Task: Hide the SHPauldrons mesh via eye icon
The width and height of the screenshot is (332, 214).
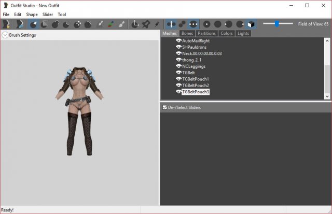Action: [178, 47]
